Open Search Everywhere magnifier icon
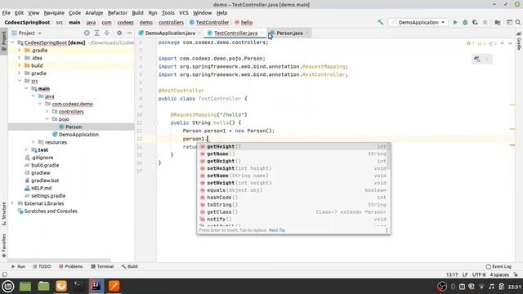Screen dimensions: 523x294 [518, 22]
